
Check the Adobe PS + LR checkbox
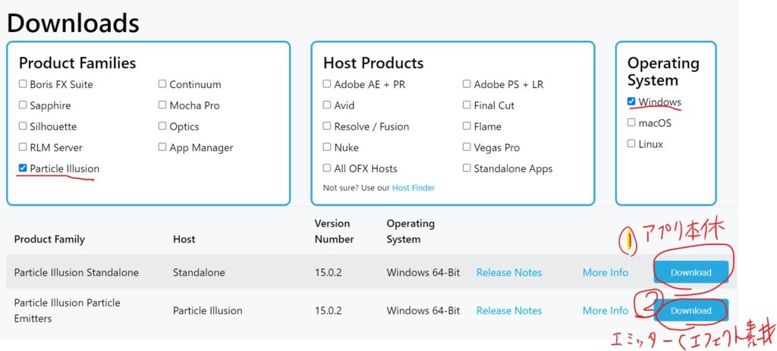[467, 83]
